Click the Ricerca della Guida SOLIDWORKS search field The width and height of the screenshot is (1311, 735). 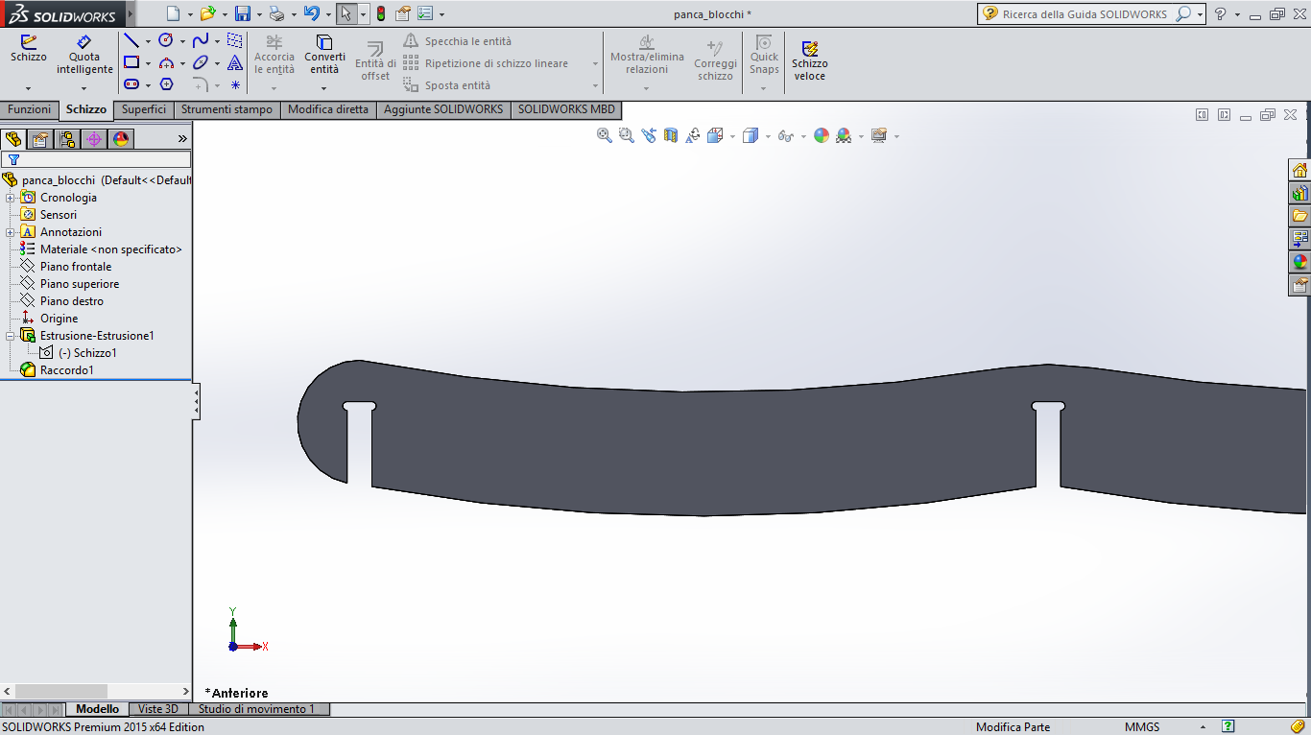click(1085, 14)
